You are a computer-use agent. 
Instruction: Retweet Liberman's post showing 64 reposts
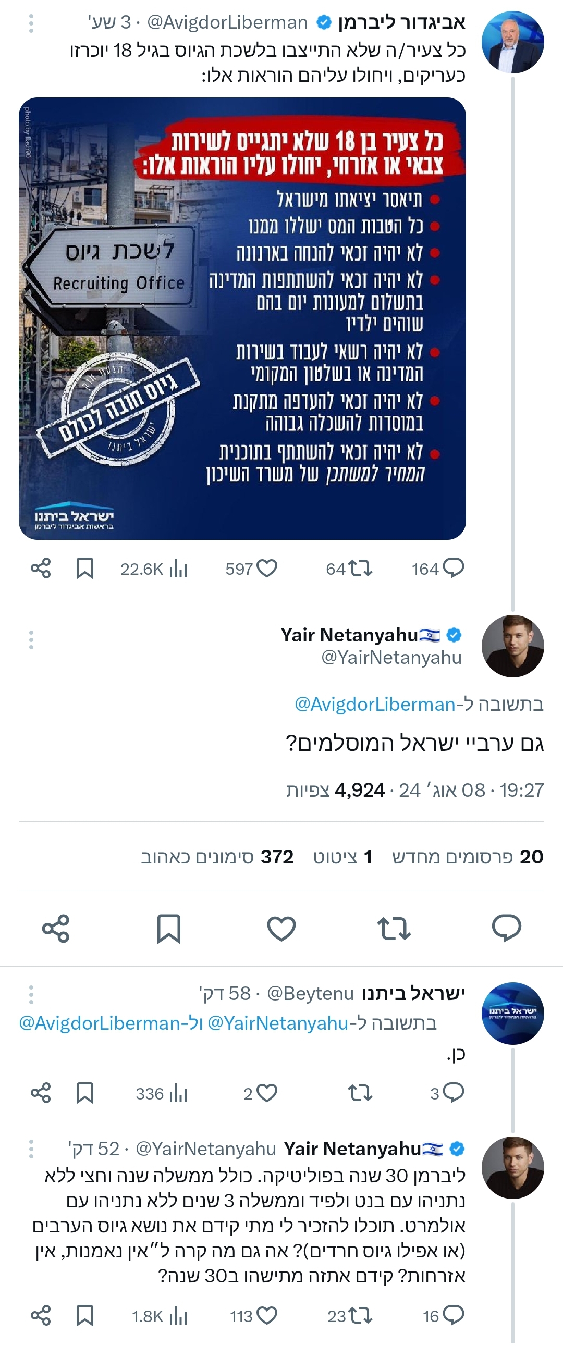[x=360, y=568]
